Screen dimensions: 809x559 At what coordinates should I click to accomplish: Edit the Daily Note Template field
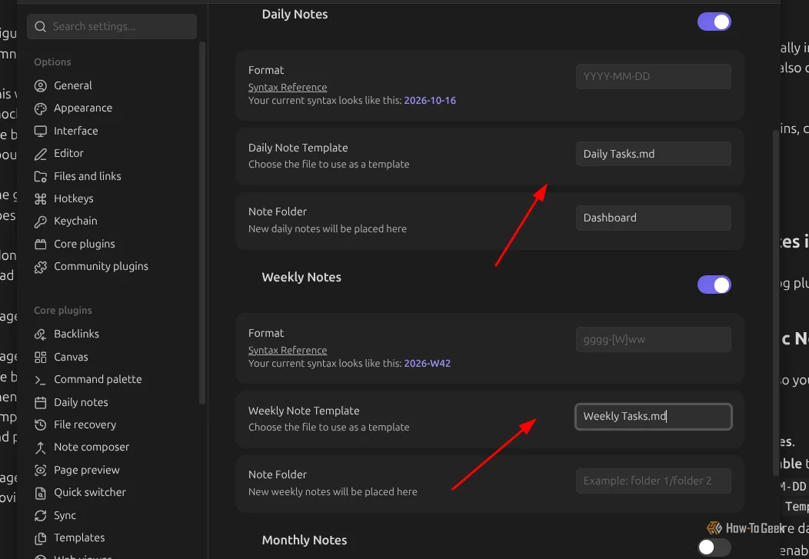[653, 154]
